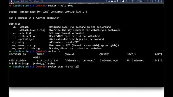Zoom Terminal with the green button
This screenshot has height=97, width=173.
click(14, 3)
